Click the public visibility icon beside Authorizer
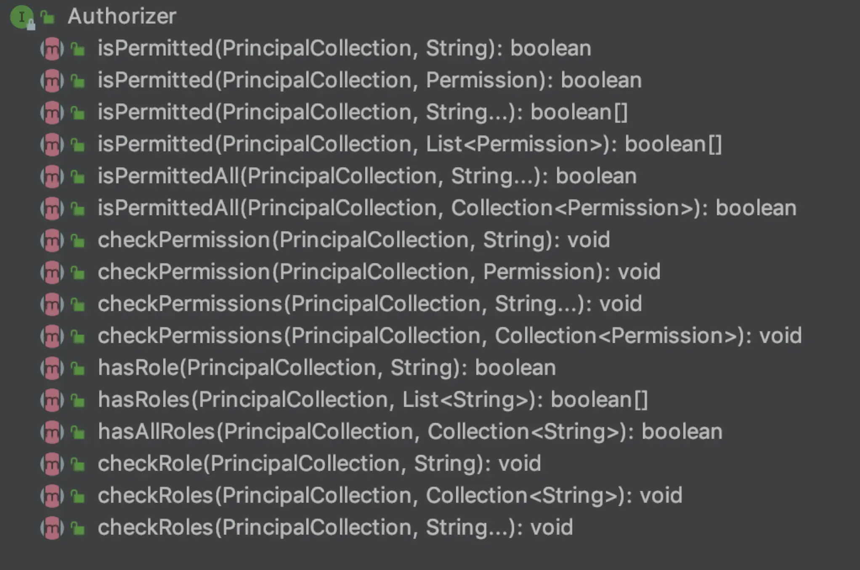This screenshot has height=570, width=860. click(x=48, y=18)
